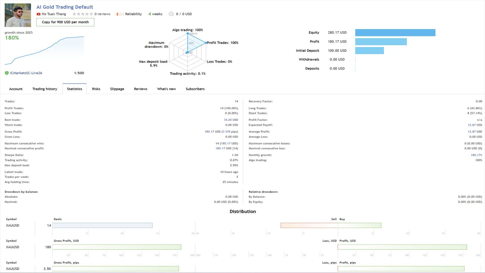
Task: Click the Vietnam flag icon
Action: pyautogui.click(x=38, y=14)
